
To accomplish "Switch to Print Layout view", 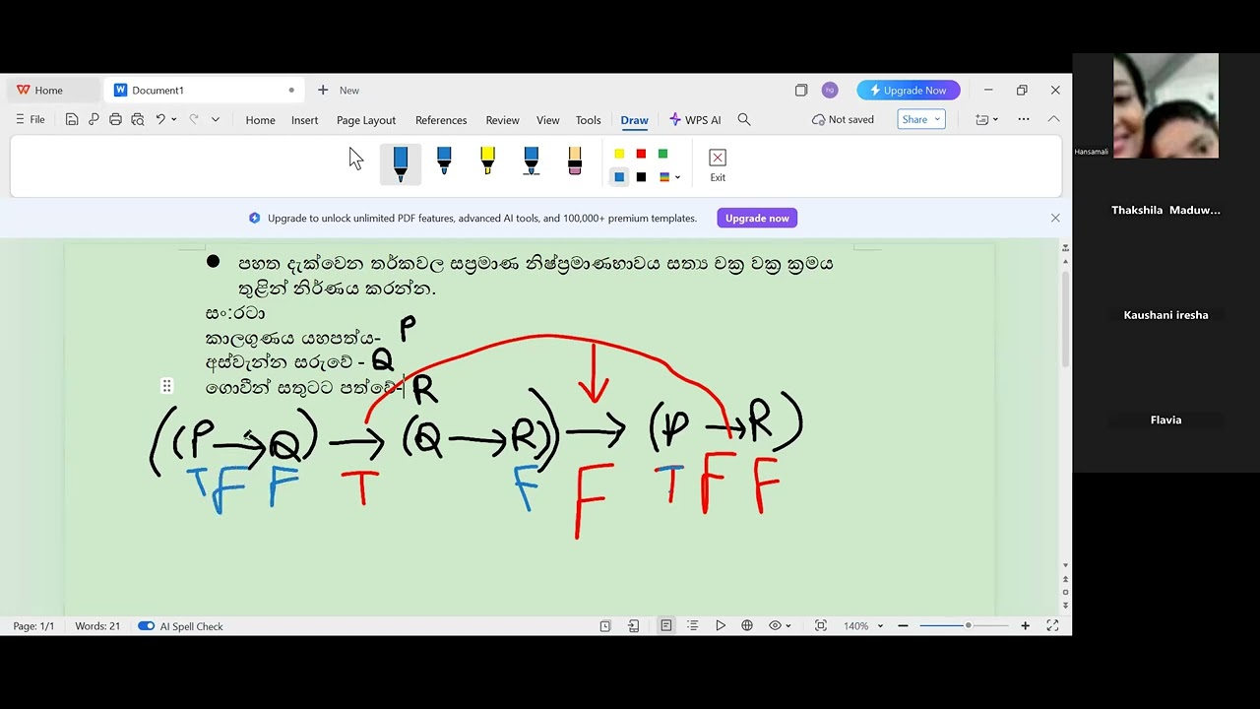I will coord(666,626).
